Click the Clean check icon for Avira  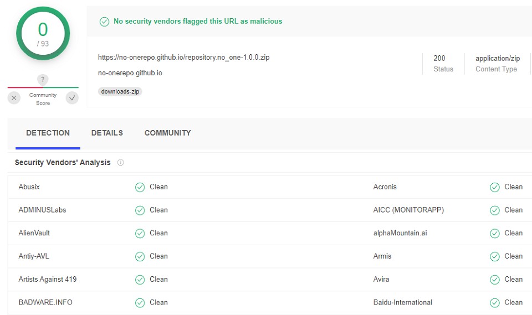point(495,280)
